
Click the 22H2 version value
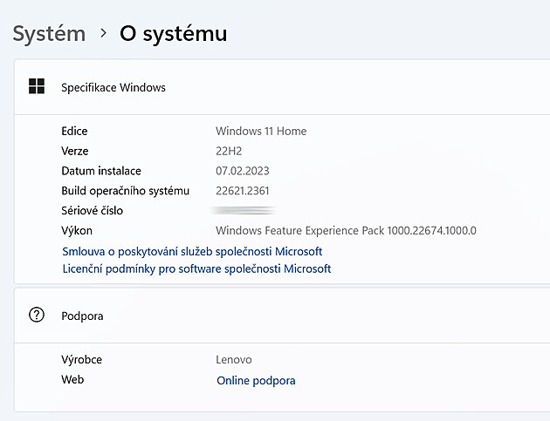click(x=230, y=151)
